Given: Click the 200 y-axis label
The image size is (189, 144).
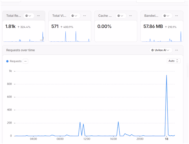Looking at the screenshot, I should (9, 123).
